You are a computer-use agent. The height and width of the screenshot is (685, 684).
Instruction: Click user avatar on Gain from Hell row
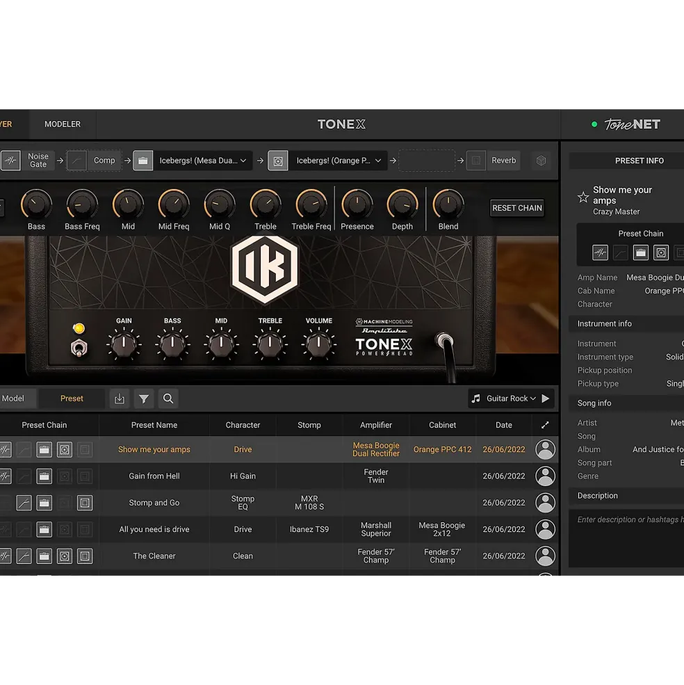pos(545,476)
